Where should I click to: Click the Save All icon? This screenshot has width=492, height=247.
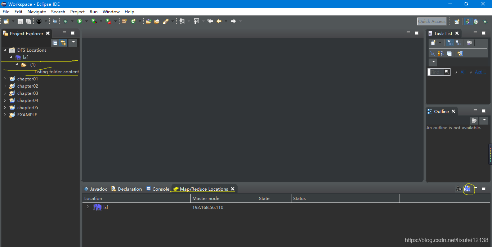[28, 21]
